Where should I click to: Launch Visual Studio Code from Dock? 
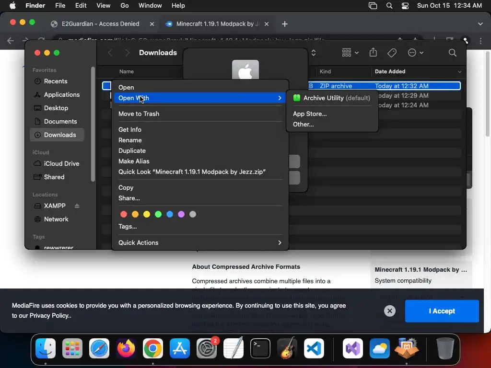(314, 348)
